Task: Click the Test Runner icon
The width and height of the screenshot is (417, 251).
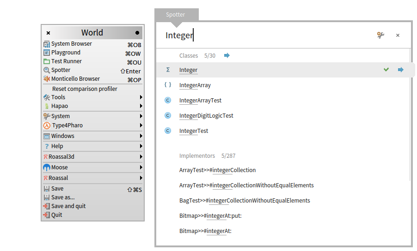Action: 47,61
